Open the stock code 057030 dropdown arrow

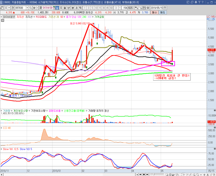(x=27, y=8)
